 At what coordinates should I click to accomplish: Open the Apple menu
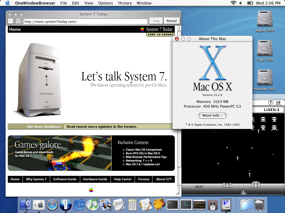[8, 3]
